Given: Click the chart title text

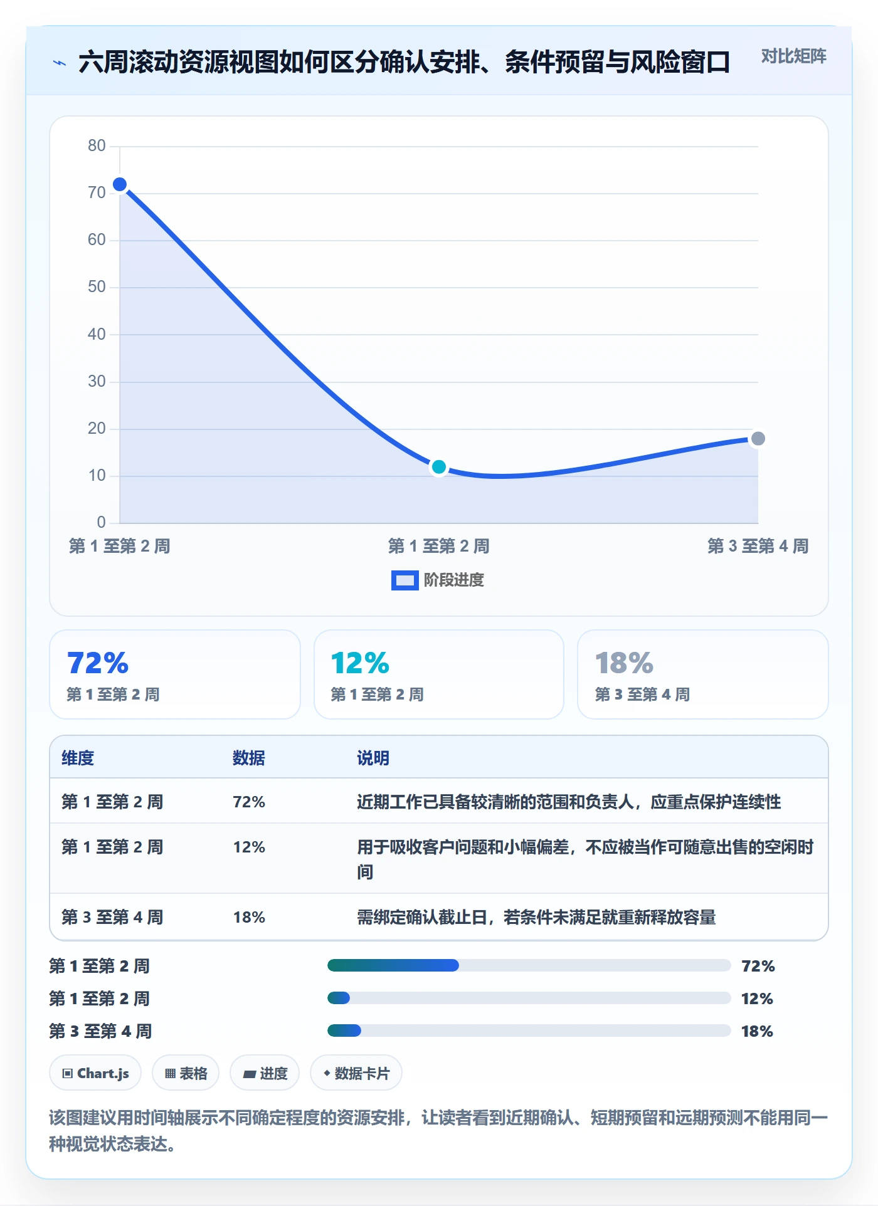Looking at the screenshot, I should (404, 62).
